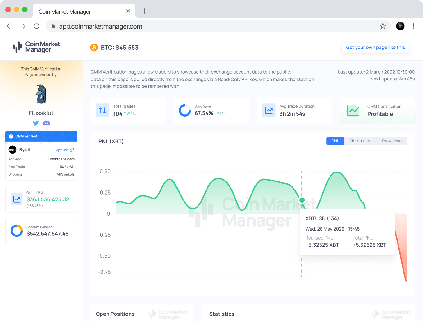Select the Avg Trade Duration chart icon
The image size is (423, 321).
[x=269, y=110]
